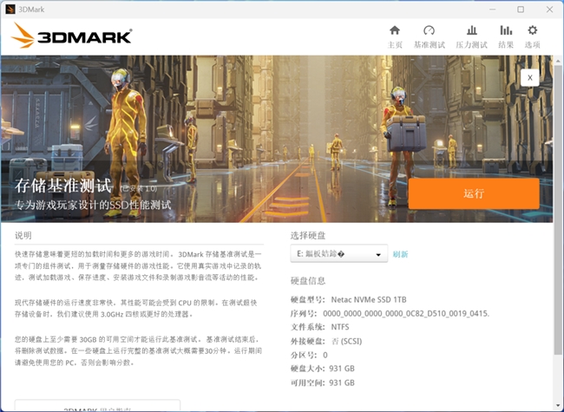564x412 pixels.
Task: Click the 硬盘信息 heading
Action: (308, 281)
